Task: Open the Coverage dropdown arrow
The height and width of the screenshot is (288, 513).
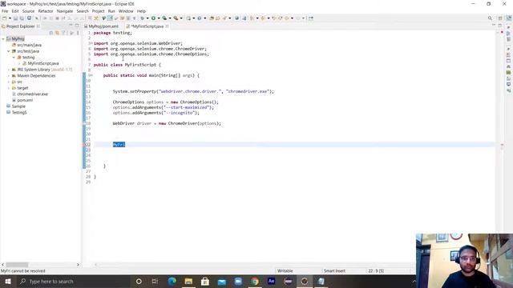Action: click(x=170, y=18)
